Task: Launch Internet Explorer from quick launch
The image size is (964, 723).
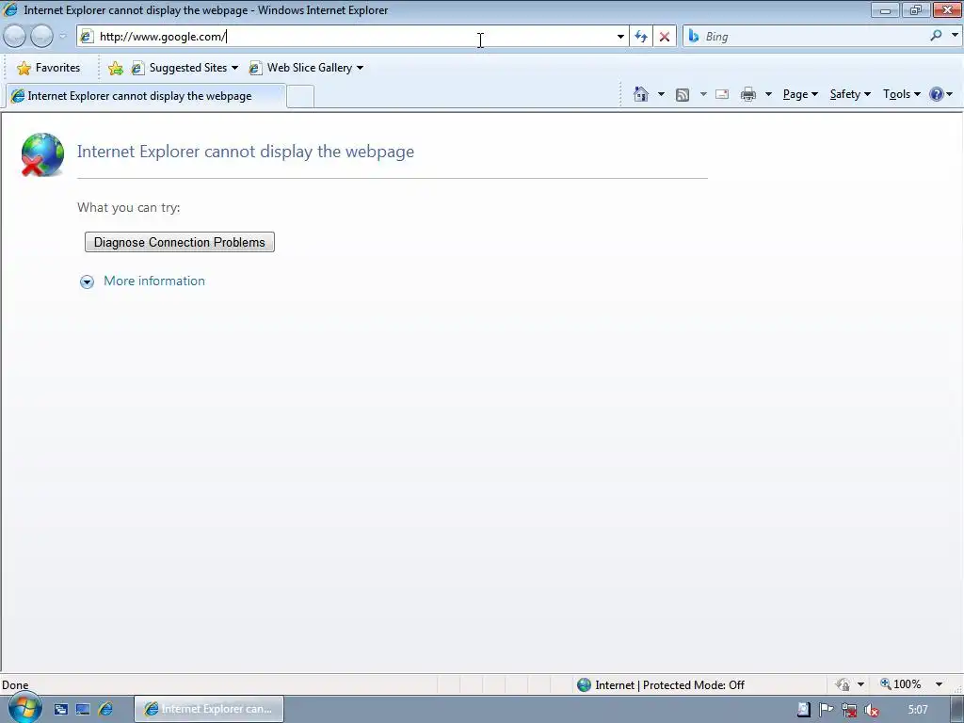Action: 105,710
